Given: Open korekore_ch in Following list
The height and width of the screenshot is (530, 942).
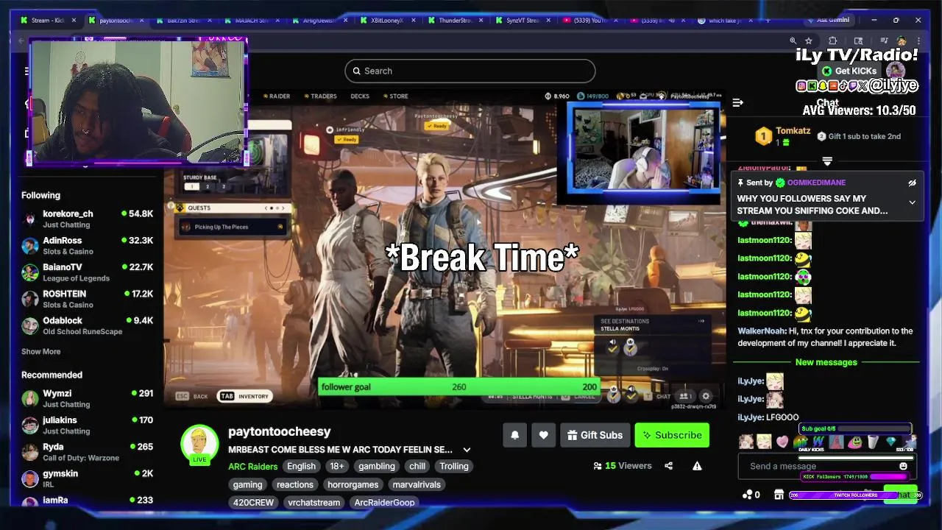Looking at the screenshot, I should (x=87, y=219).
